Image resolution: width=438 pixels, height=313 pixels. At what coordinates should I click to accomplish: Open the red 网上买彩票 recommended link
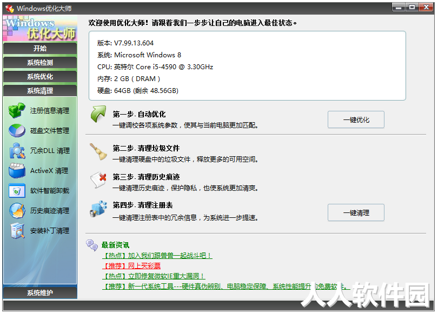click(131, 266)
